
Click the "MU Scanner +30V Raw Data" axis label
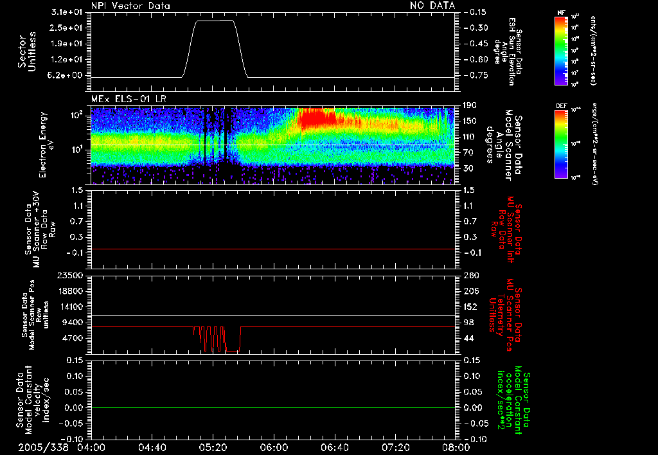click(40, 230)
